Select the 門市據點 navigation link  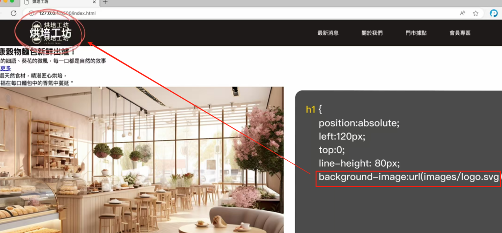416,33
